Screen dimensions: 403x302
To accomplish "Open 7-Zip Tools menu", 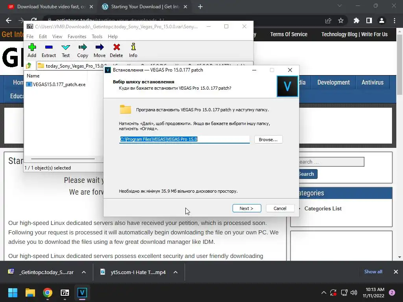I will pos(97,37).
